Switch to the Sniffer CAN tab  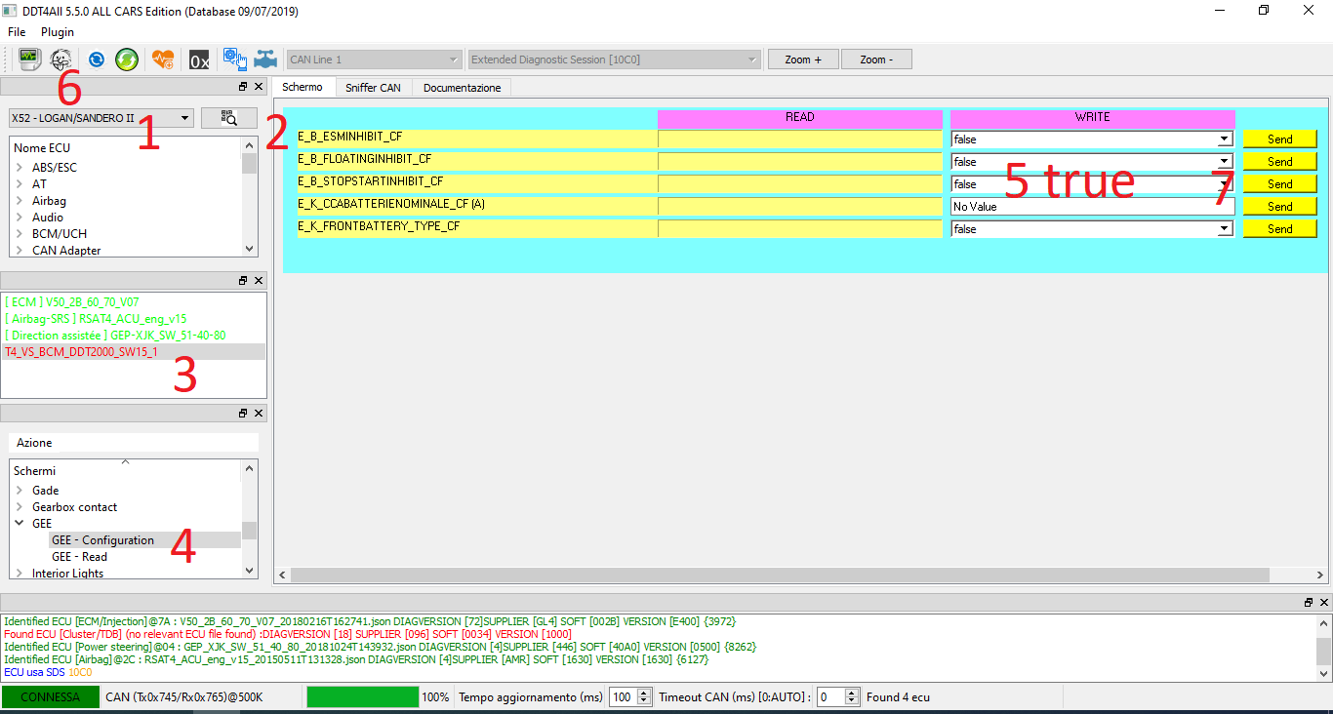click(x=373, y=88)
